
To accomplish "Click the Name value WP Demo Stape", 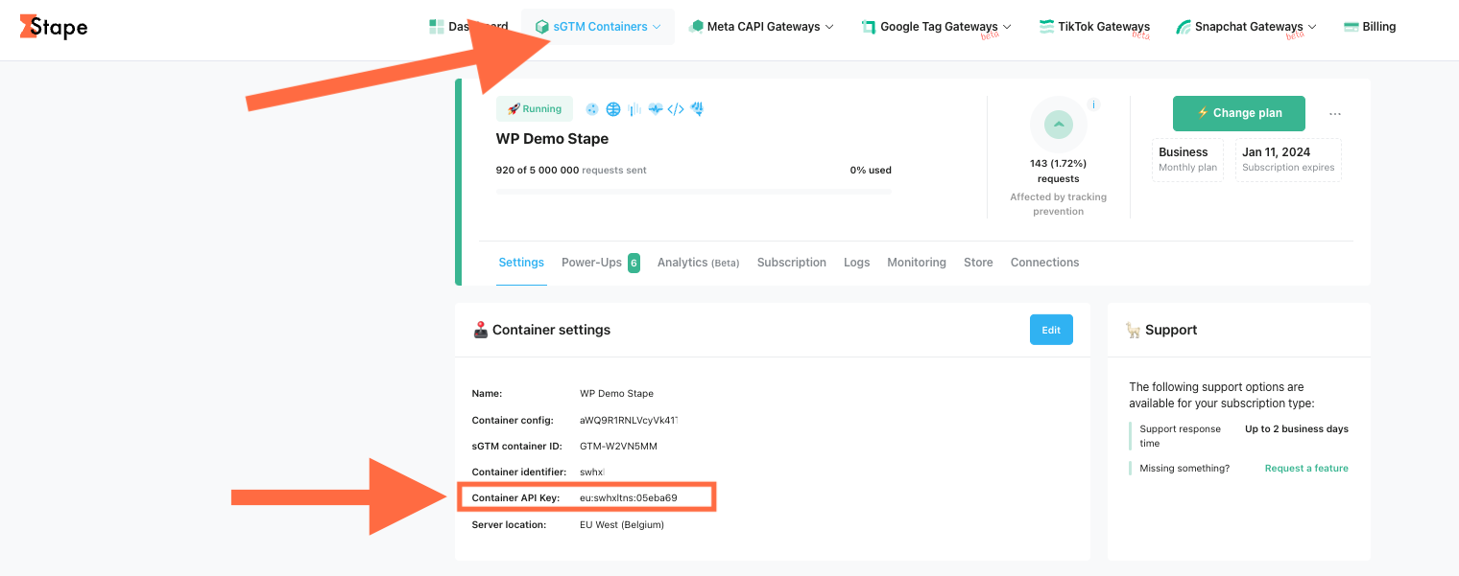I will coord(617,394).
